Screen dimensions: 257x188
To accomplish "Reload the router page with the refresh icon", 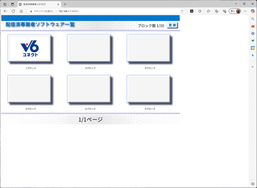I will [13, 11].
